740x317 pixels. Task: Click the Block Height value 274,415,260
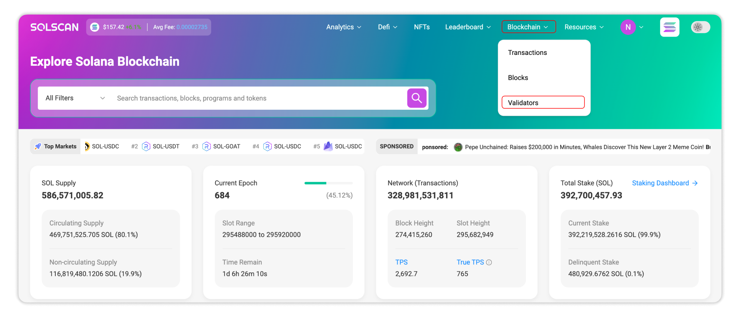414,235
